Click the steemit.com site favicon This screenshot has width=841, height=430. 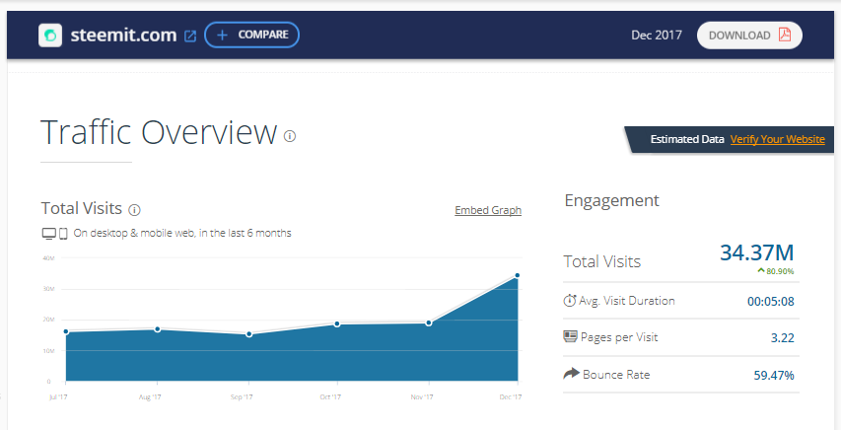(50, 36)
